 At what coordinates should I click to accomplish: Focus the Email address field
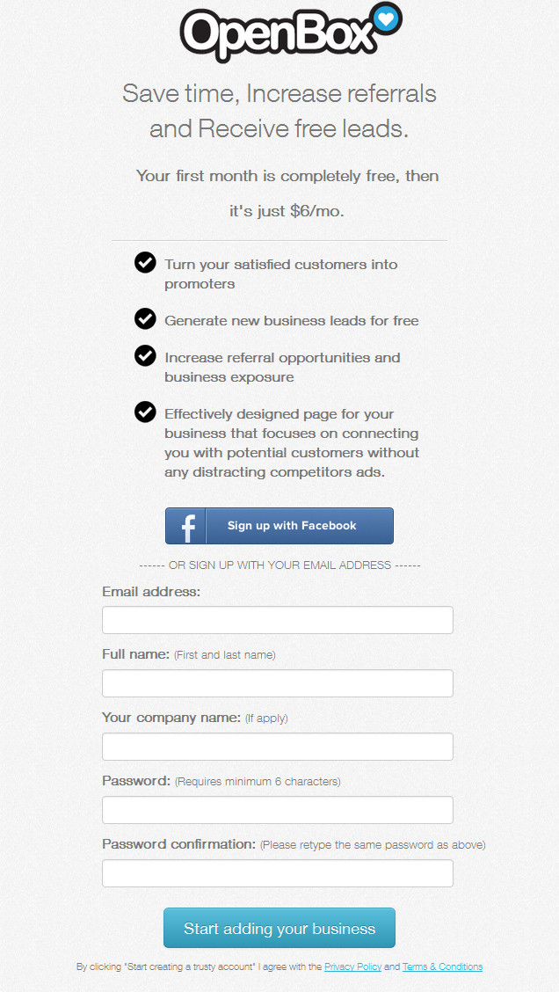tap(278, 620)
